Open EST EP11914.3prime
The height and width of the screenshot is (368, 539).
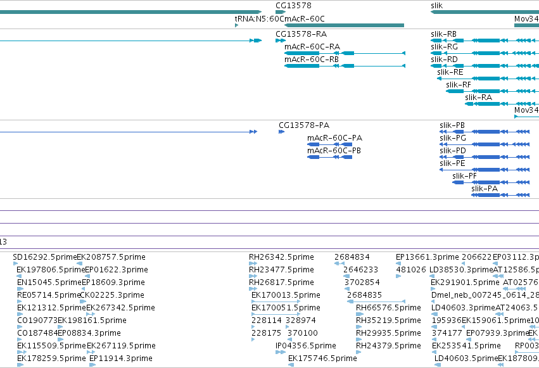click(120, 358)
